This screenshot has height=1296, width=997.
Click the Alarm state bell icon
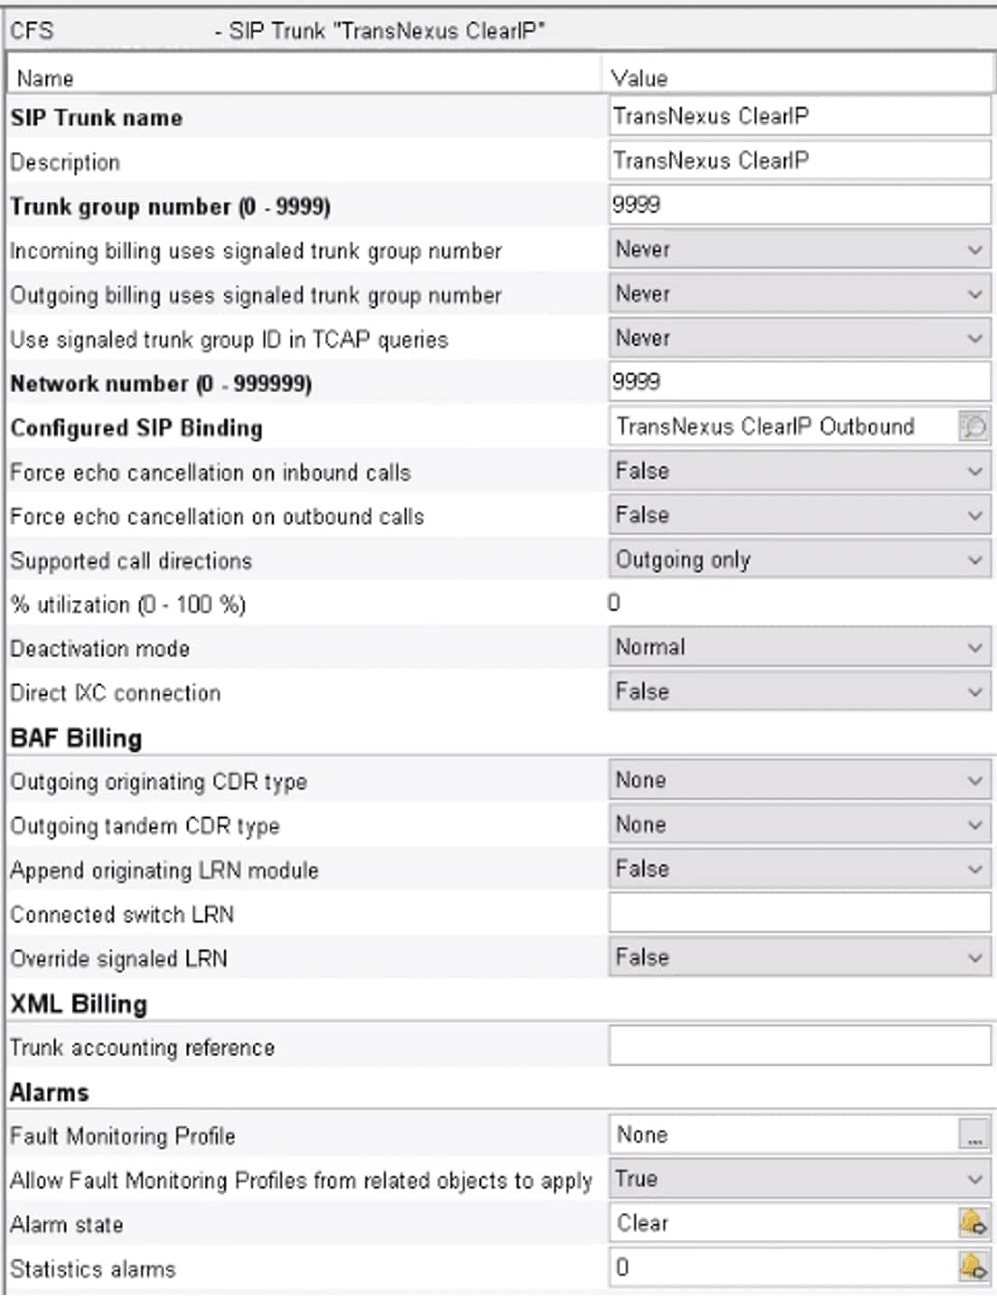[974, 1224]
